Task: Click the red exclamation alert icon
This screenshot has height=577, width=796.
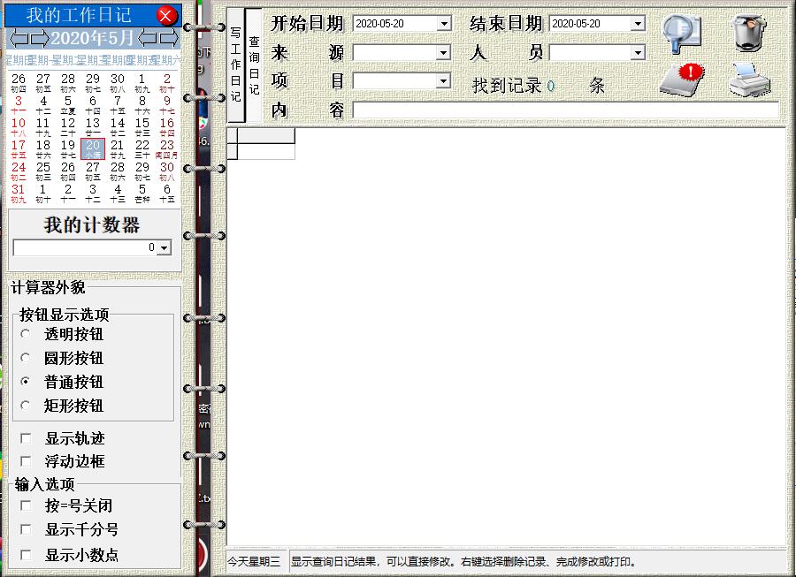Action: [682, 80]
